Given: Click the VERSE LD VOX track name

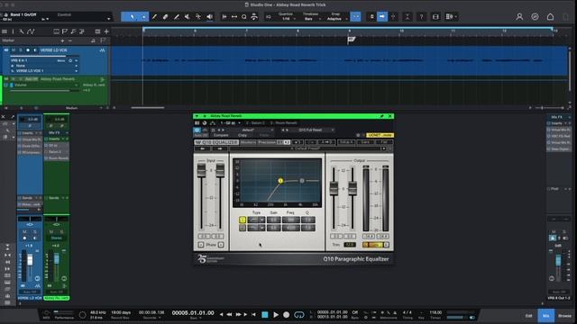Looking at the screenshot, I should coord(54,50).
